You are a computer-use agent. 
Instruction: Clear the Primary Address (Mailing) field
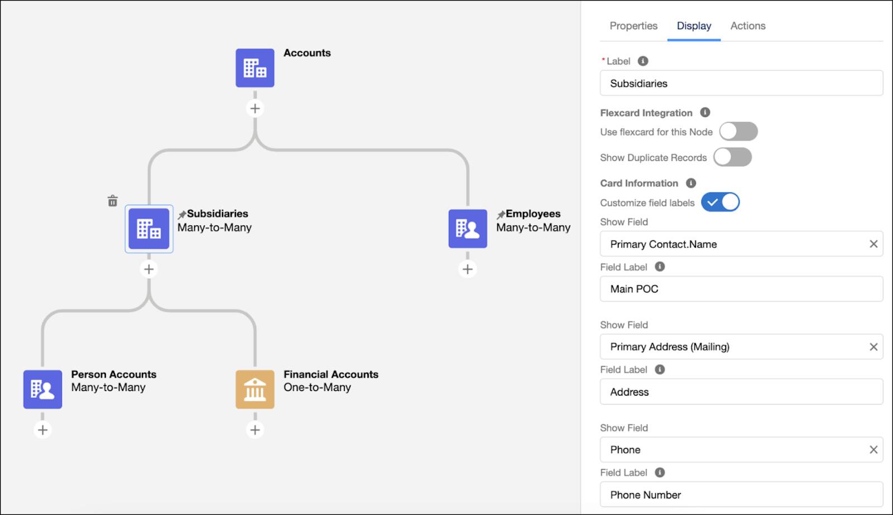click(x=873, y=347)
